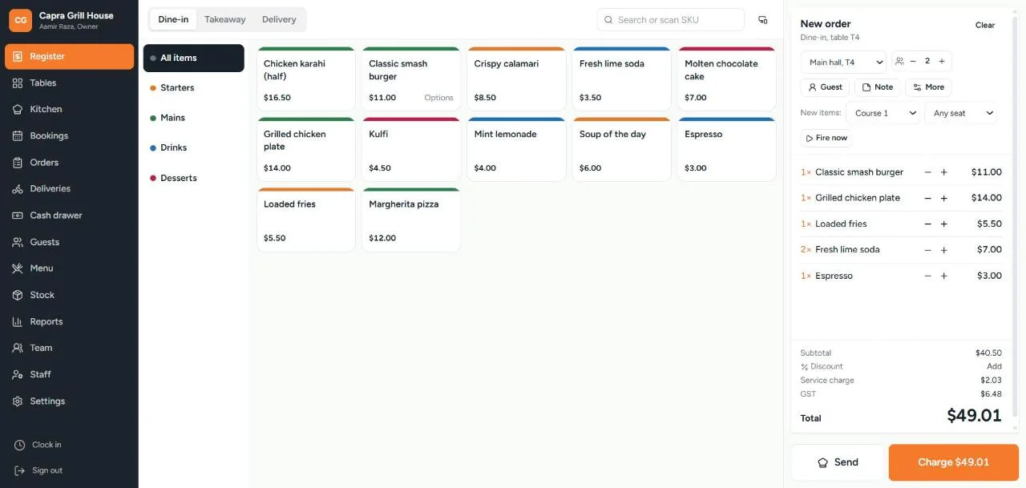Increase Grilled chicken plate quantity

(x=944, y=198)
